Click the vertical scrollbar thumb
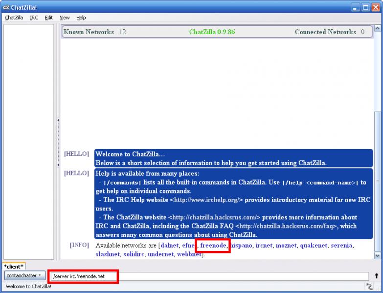 377,181
